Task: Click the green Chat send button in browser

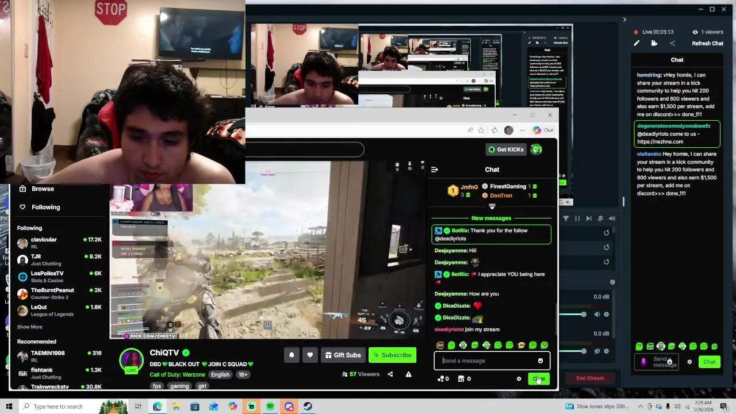Action: point(539,379)
